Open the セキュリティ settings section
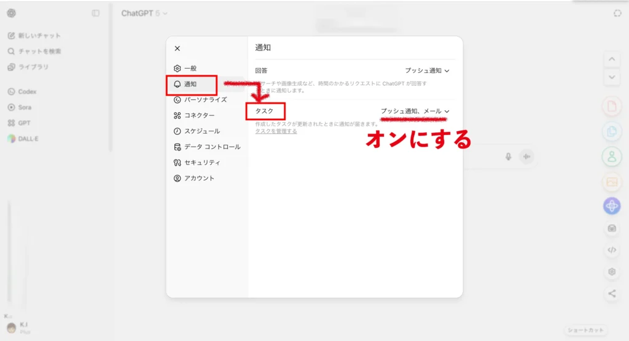629x341 pixels. coord(207,163)
